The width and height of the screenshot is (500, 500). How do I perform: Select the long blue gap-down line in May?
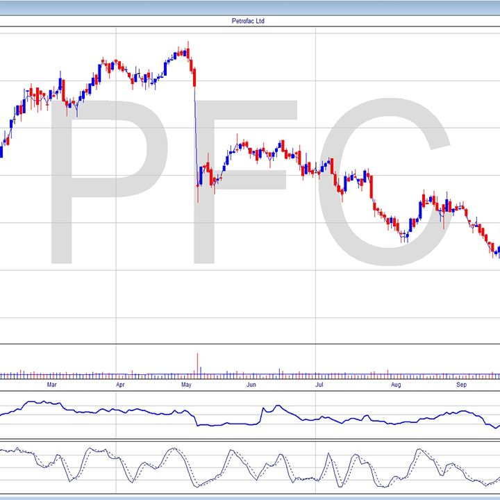197,132
